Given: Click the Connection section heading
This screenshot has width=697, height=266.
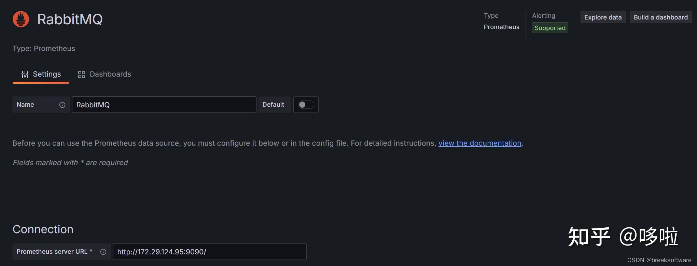Looking at the screenshot, I should (43, 229).
